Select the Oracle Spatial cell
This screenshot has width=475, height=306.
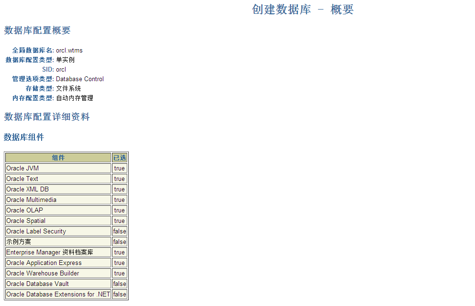[x=58, y=221]
